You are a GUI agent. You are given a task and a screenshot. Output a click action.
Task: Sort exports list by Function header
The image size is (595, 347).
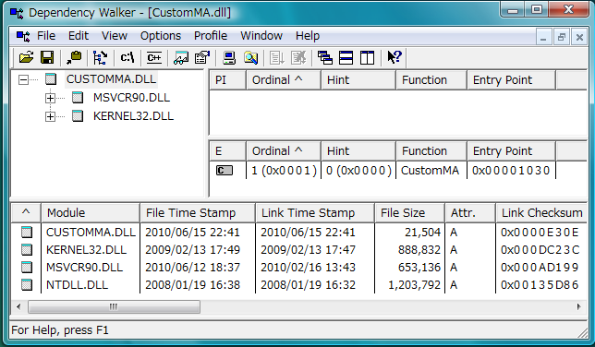click(431, 151)
